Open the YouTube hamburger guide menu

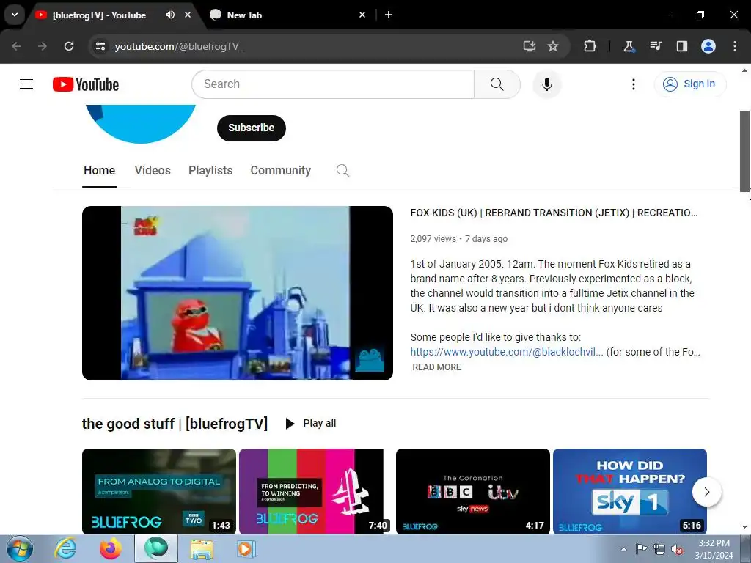(x=26, y=84)
